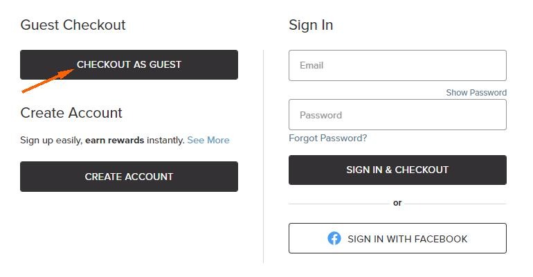
Task: Click the Guest Checkout heading
Action: point(73,25)
